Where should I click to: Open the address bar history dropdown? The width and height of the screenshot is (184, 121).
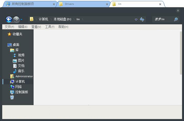136,20
